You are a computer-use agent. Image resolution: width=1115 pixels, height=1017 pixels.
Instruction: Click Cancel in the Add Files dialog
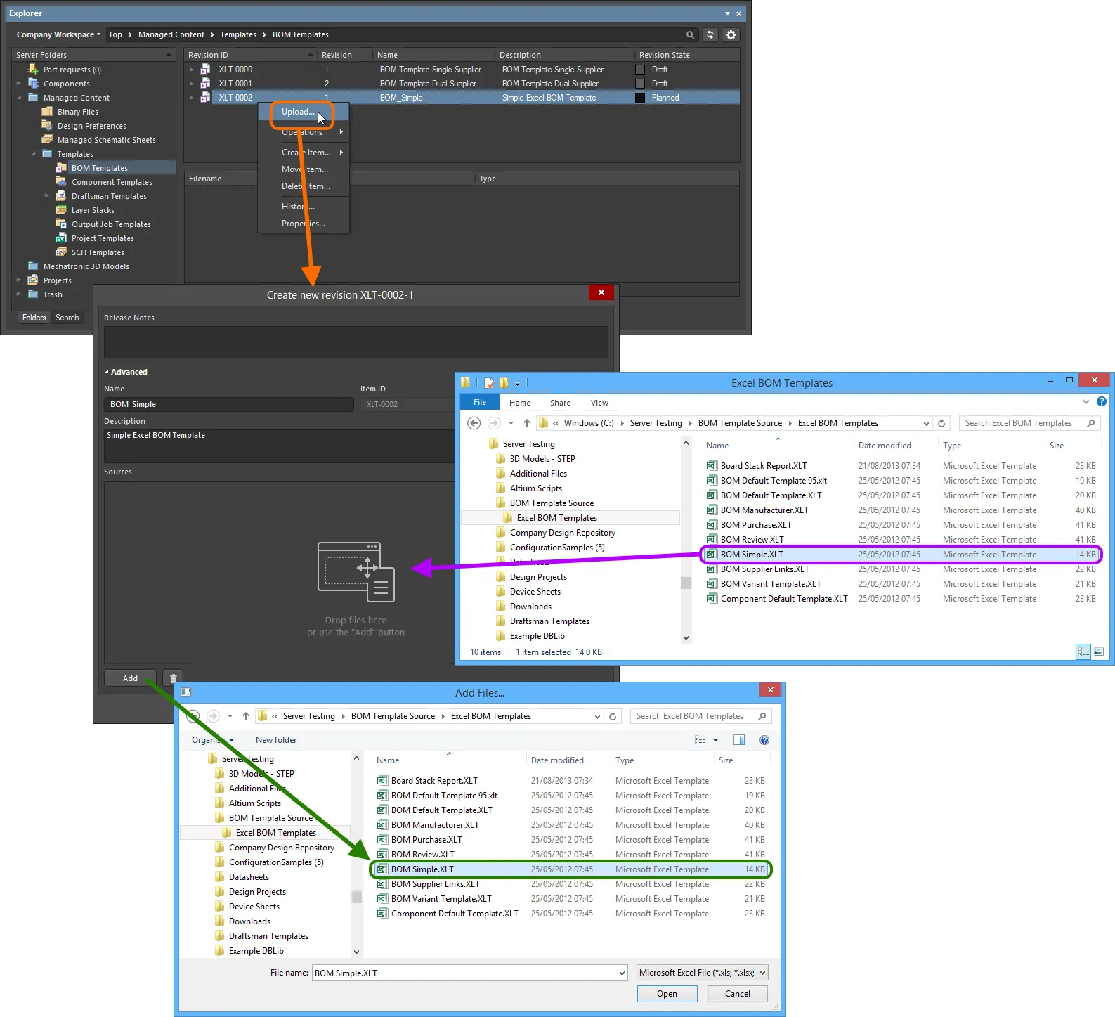point(738,994)
